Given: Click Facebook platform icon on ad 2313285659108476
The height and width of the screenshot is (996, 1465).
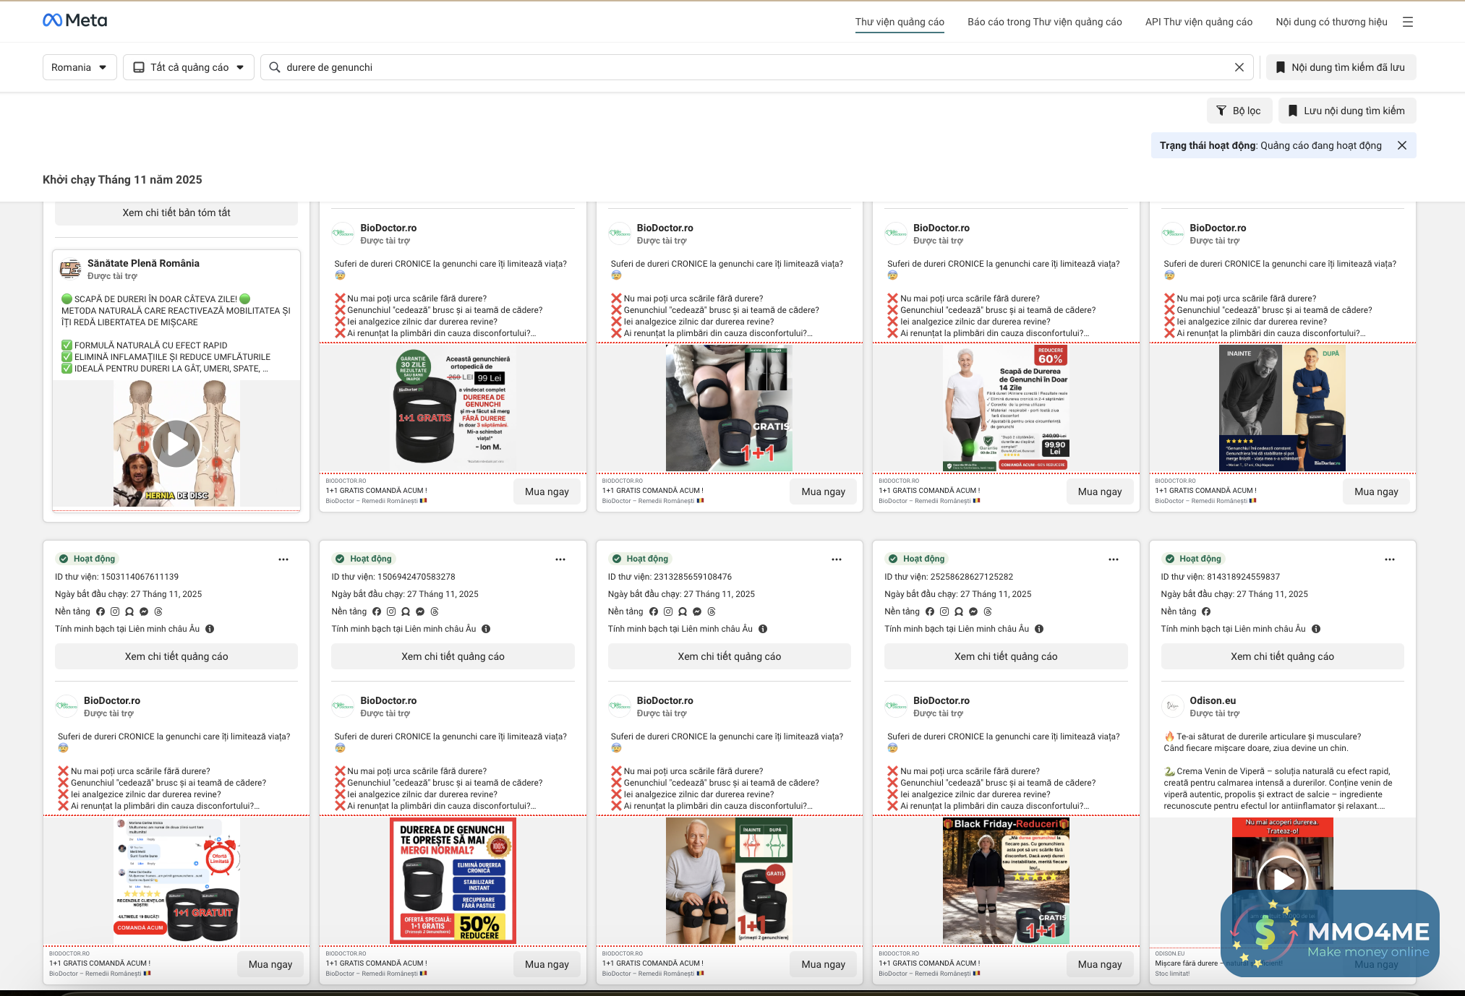Looking at the screenshot, I should pos(654,611).
